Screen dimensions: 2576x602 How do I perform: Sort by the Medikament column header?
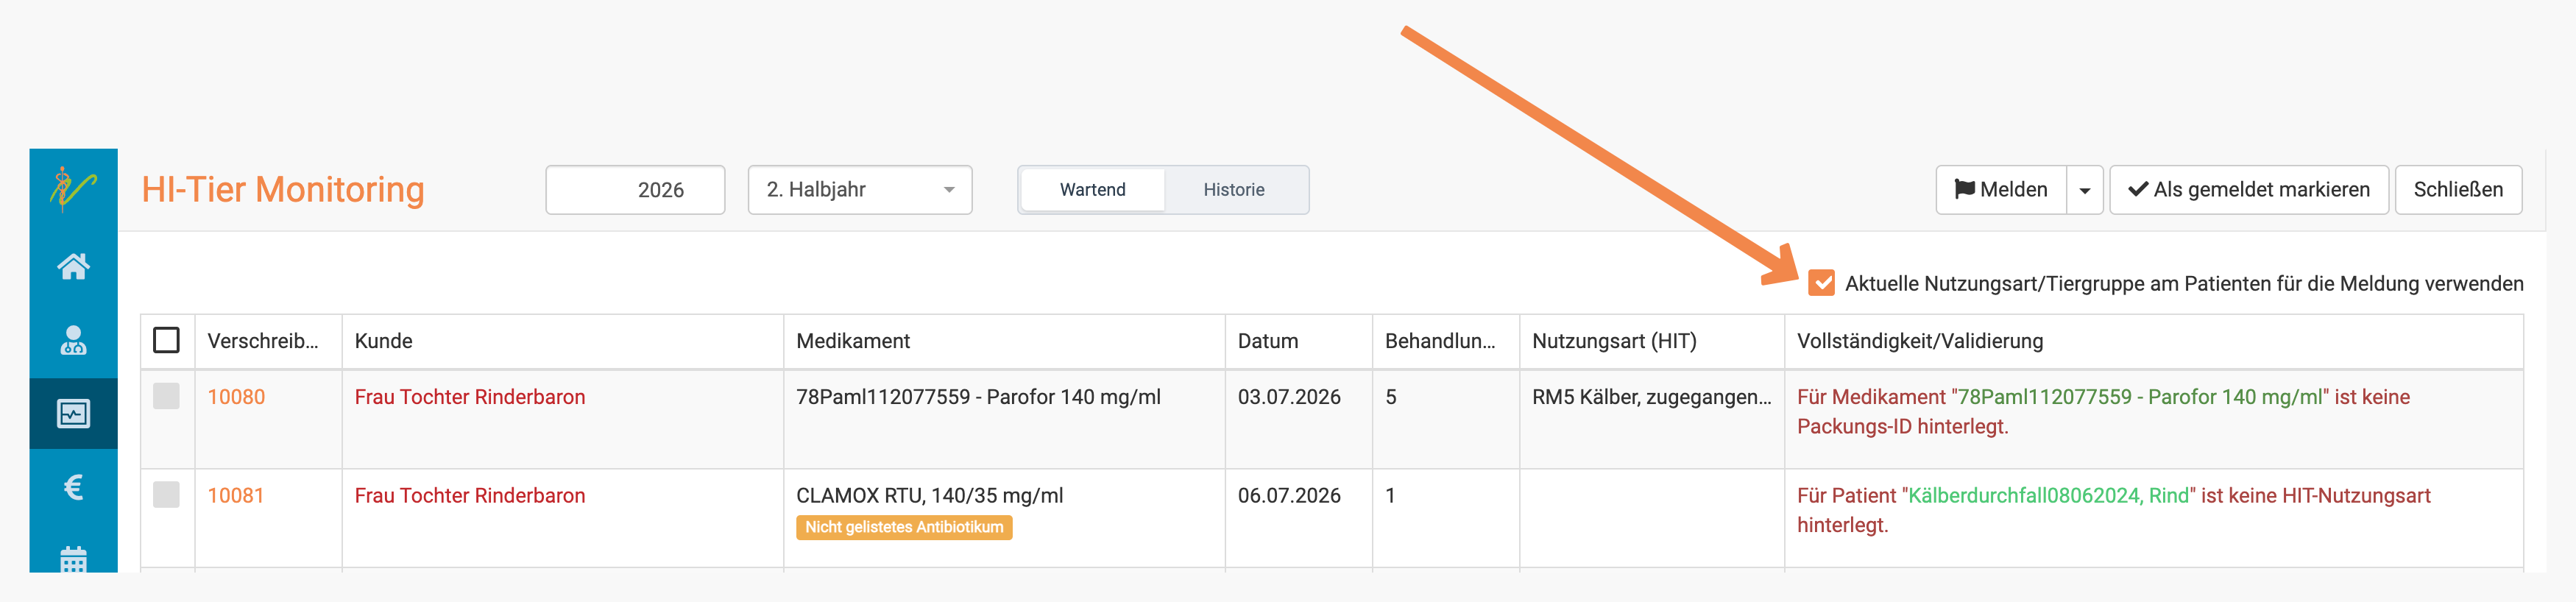coord(1004,341)
